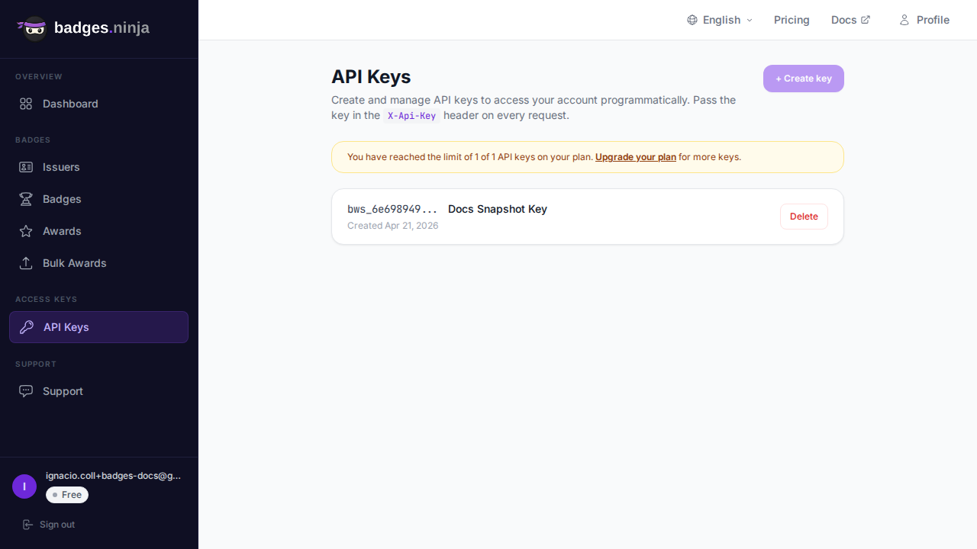
Task: Click the Free plan badge
Action: pos(67,495)
